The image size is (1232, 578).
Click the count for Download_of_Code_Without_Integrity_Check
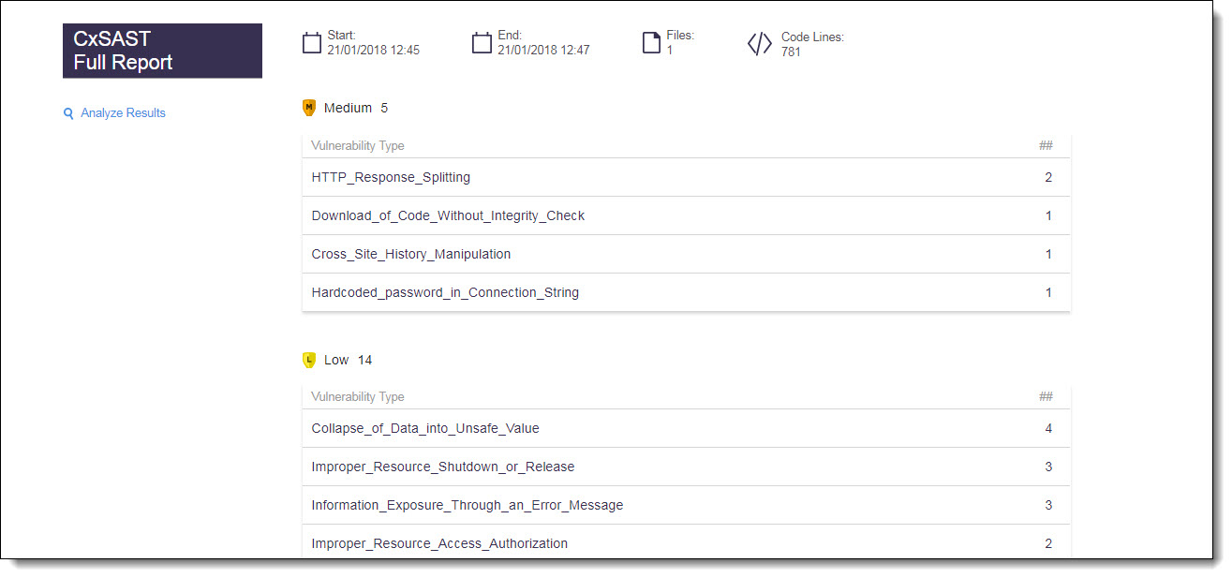[1048, 215]
